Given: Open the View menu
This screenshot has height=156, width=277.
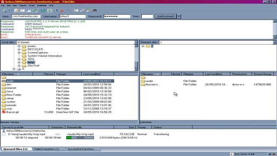Looking at the screenshot, I should [15, 6].
